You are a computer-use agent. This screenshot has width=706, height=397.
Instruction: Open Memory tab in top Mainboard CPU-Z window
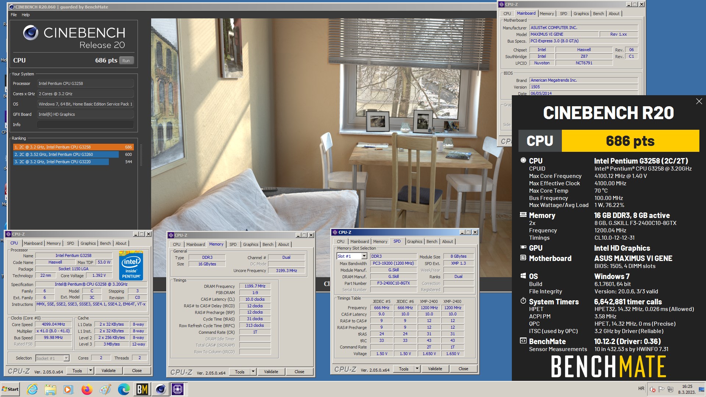point(546,14)
